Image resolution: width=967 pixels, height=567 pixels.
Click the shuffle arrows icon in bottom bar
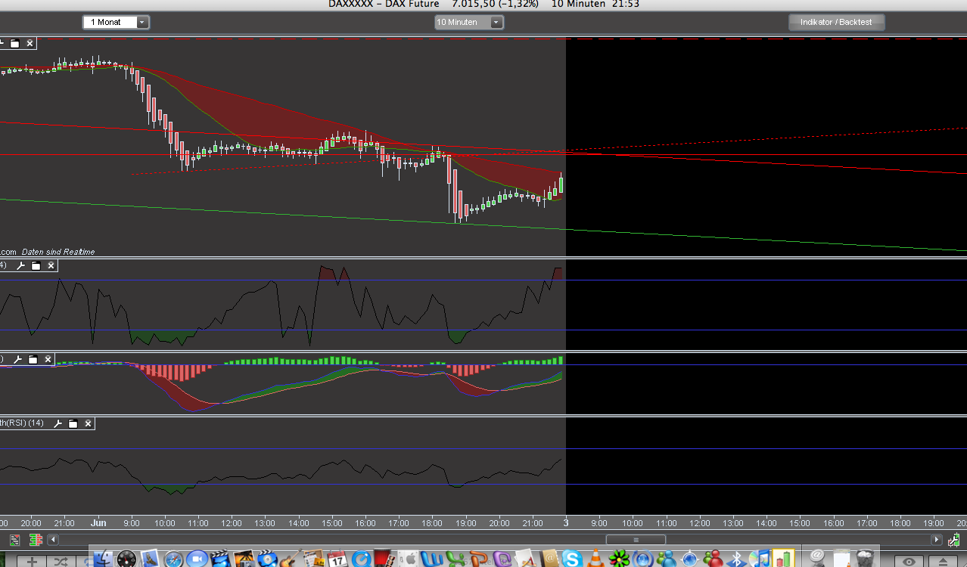coord(61,562)
